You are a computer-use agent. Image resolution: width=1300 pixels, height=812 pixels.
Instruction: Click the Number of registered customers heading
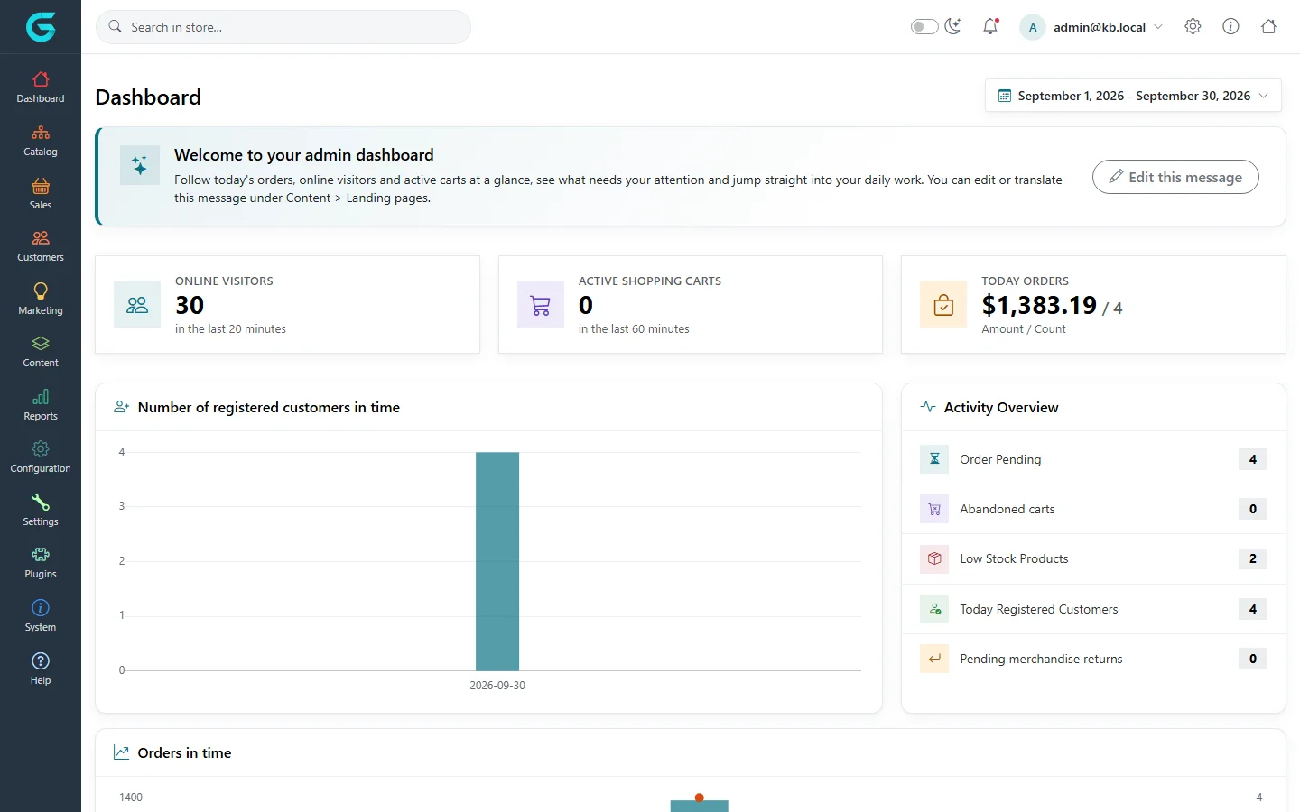point(269,407)
